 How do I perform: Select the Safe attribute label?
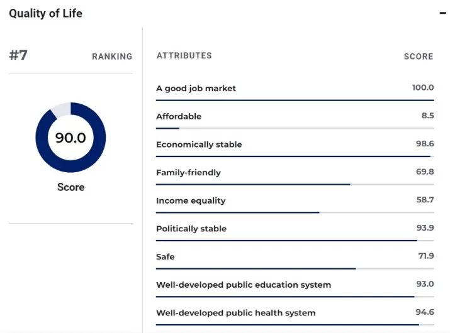[x=166, y=257]
